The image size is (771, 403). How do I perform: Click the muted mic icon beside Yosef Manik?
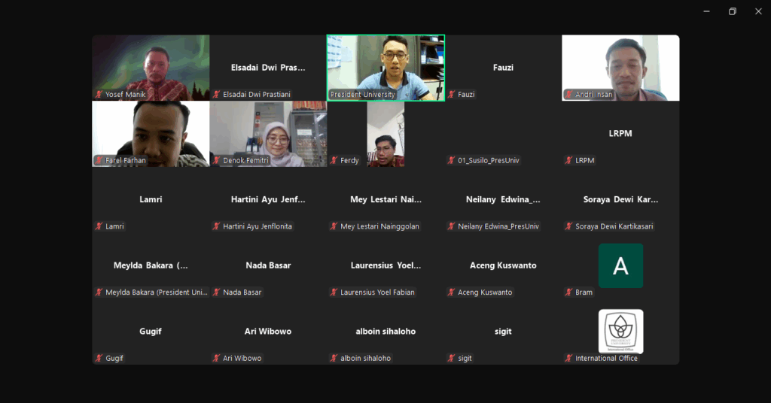(99, 95)
